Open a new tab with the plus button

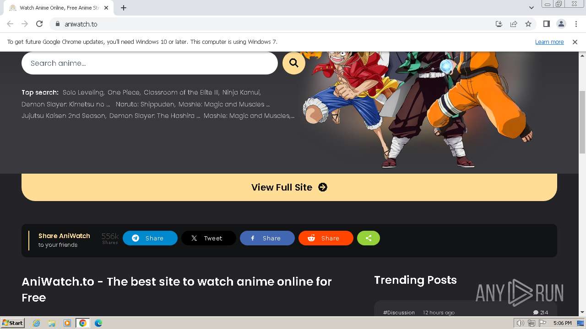(124, 8)
